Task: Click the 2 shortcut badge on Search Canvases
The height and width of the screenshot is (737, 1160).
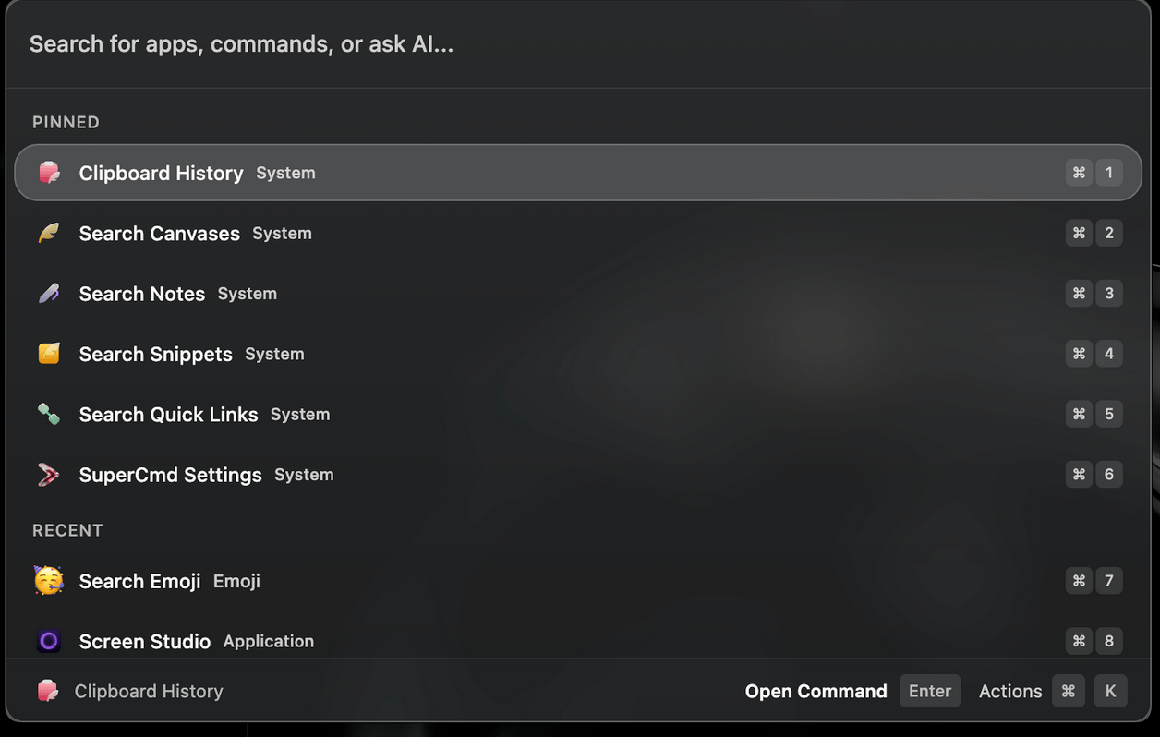Action: tap(1109, 233)
